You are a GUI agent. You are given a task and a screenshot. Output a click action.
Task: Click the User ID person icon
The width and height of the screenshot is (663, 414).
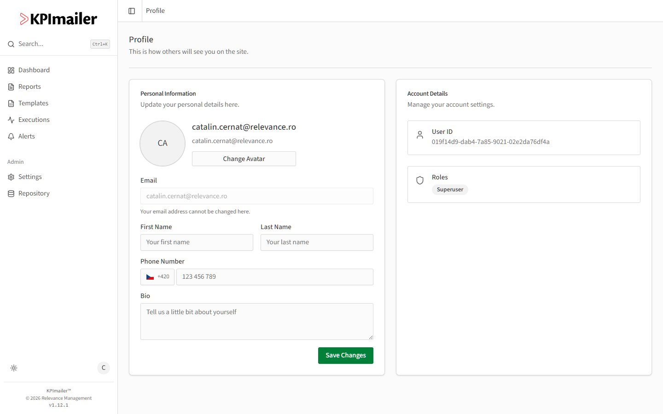click(420, 135)
